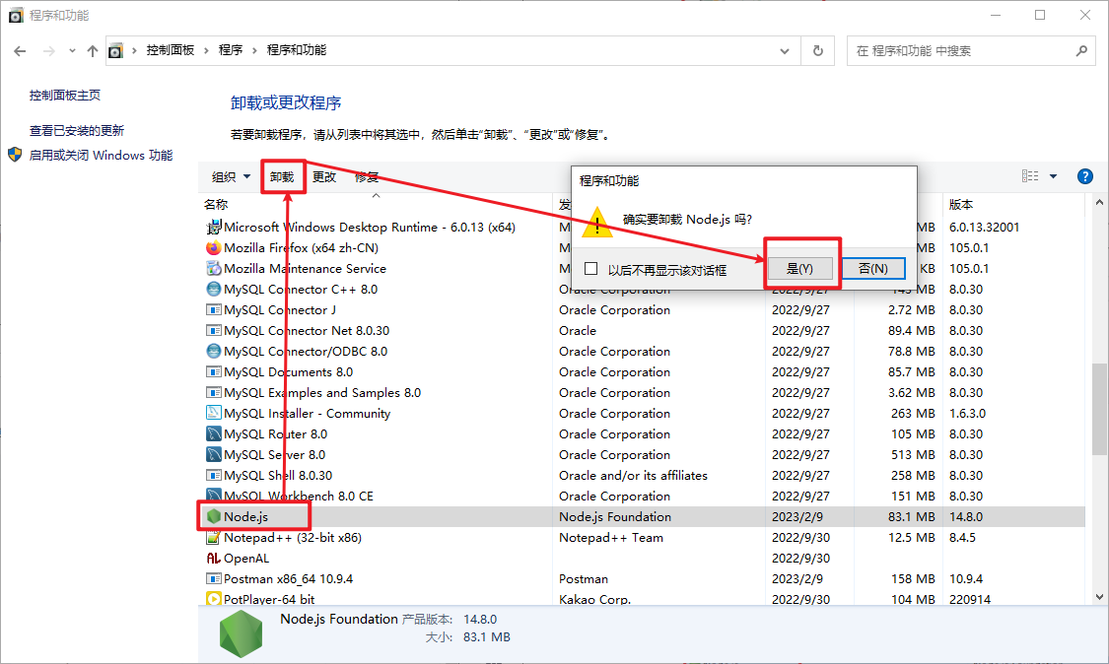Check 以后不再显示该对话框 checkbox

pyautogui.click(x=591, y=269)
